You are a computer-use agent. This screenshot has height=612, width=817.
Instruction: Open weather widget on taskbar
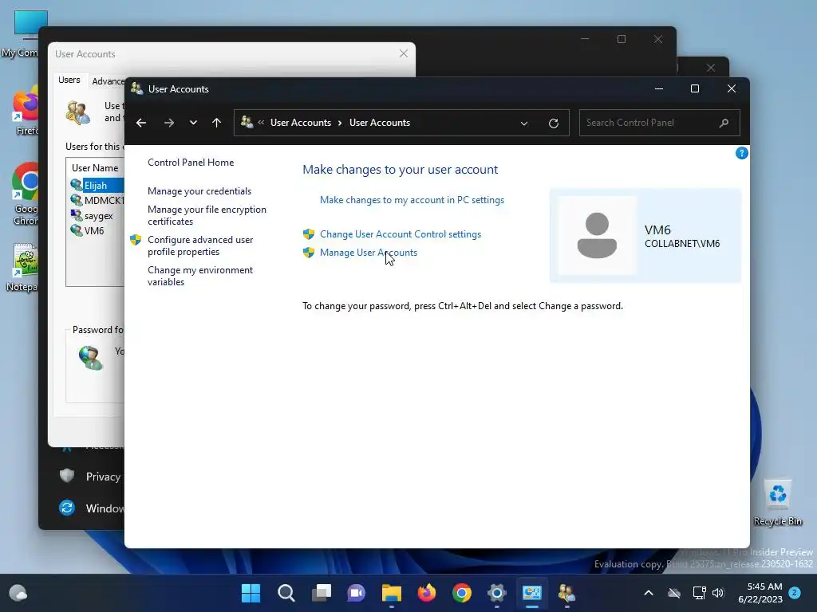(18, 593)
